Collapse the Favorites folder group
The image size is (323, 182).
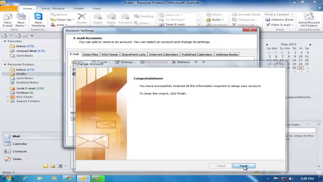[x=5, y=41]
